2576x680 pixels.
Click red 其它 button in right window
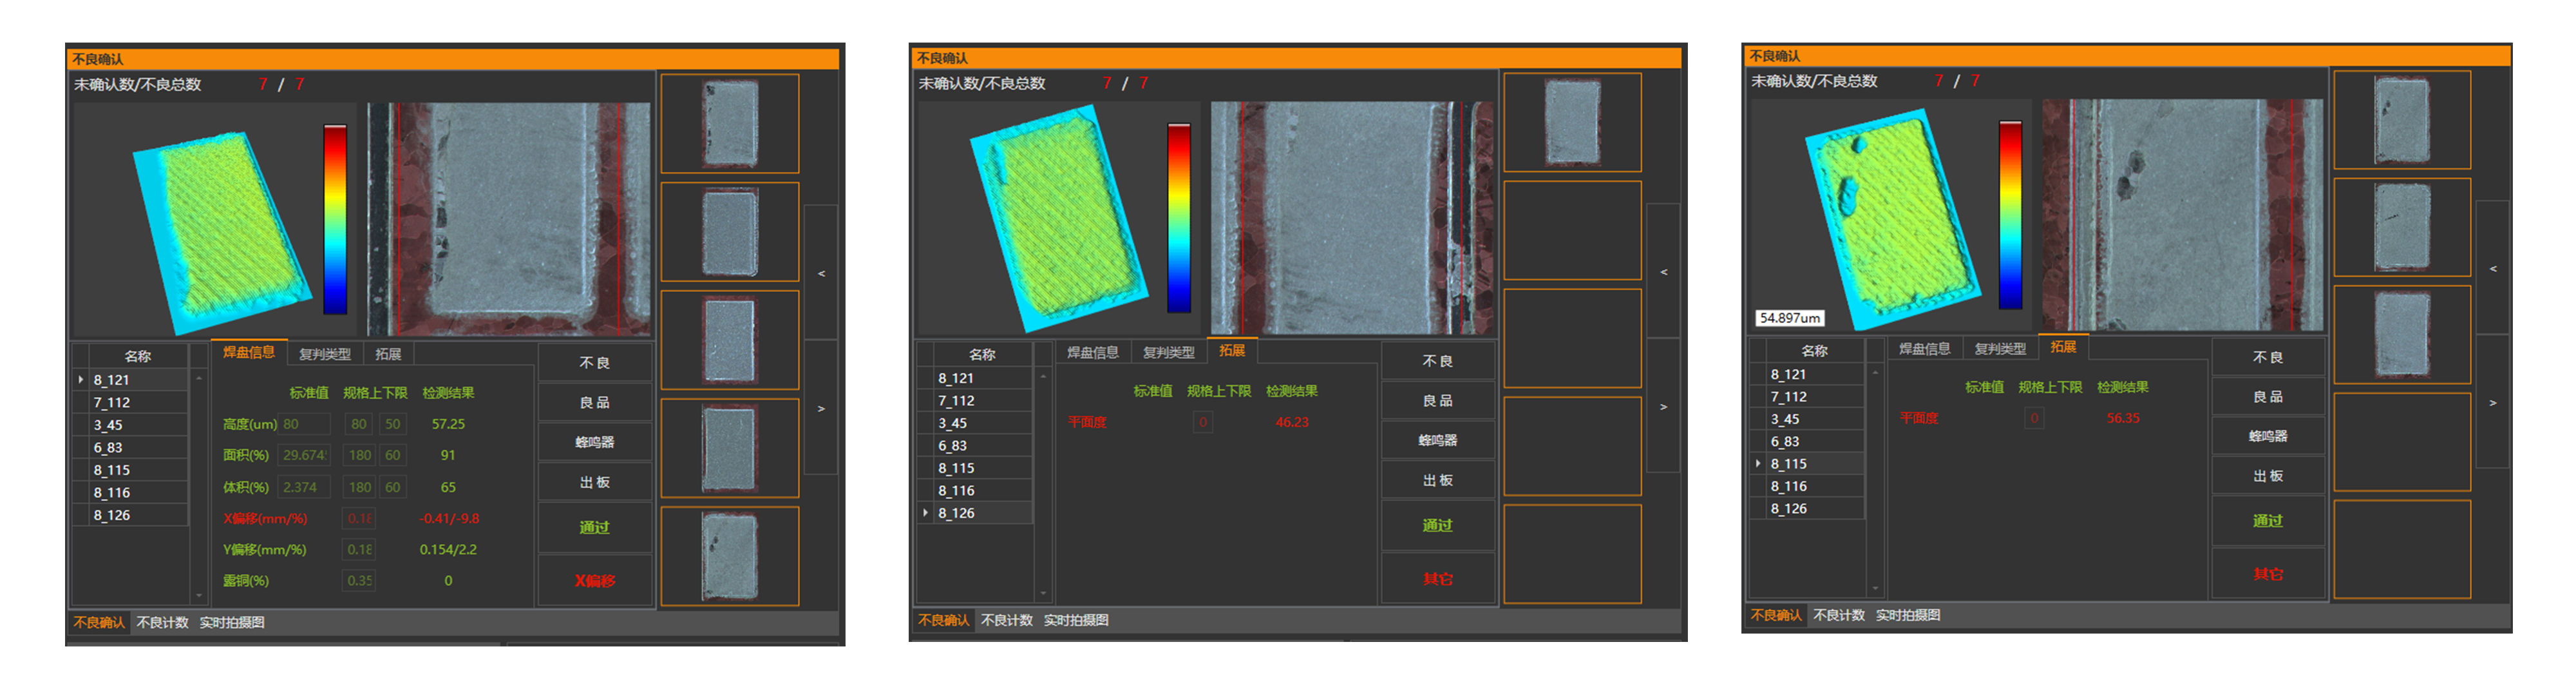coord(2268,575)
